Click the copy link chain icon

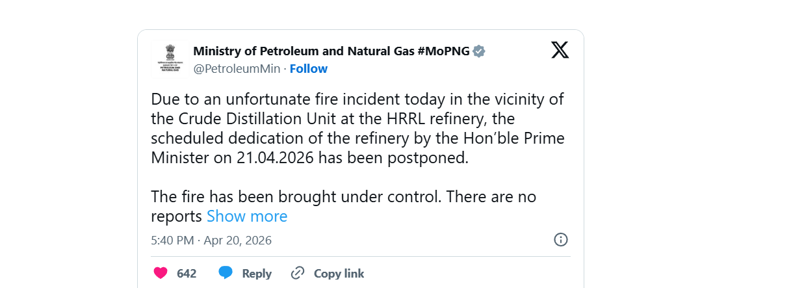click(x=298, y=273)
